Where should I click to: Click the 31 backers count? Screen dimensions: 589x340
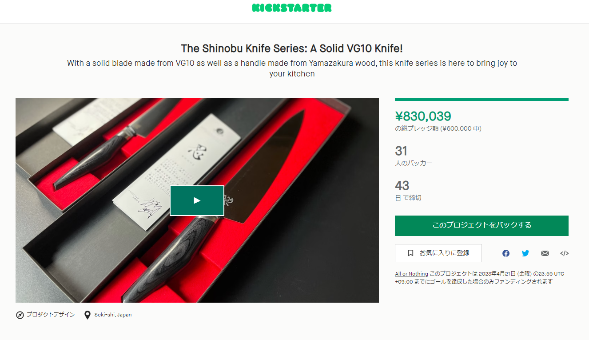401,151
